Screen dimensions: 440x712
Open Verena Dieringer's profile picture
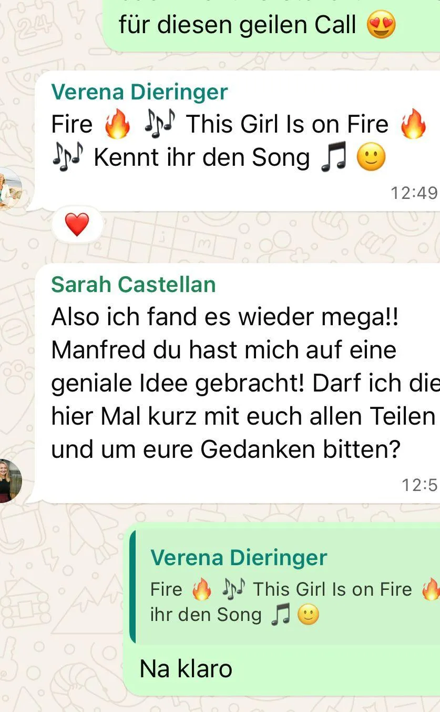click(10, 189)
